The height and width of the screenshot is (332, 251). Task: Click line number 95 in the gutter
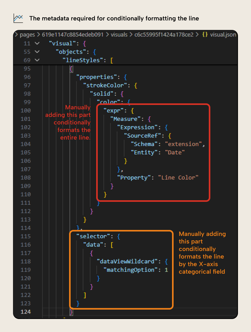pos(27,68)
